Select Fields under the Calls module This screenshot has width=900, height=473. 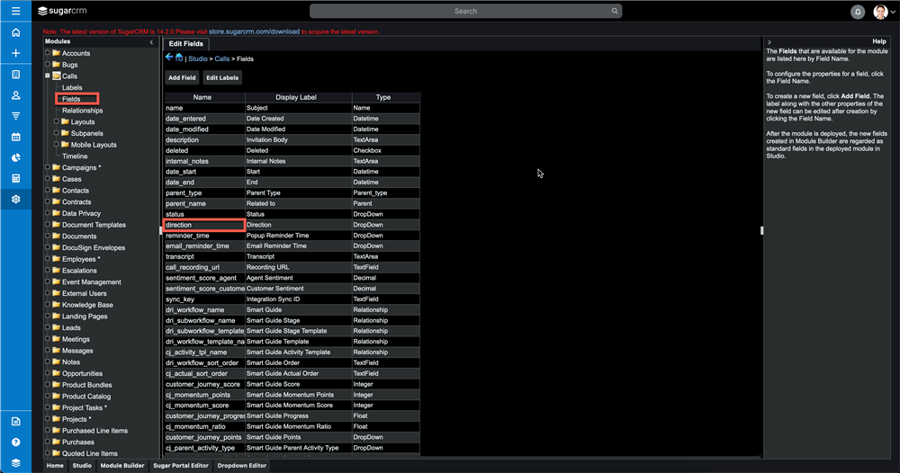pos(71,99)
